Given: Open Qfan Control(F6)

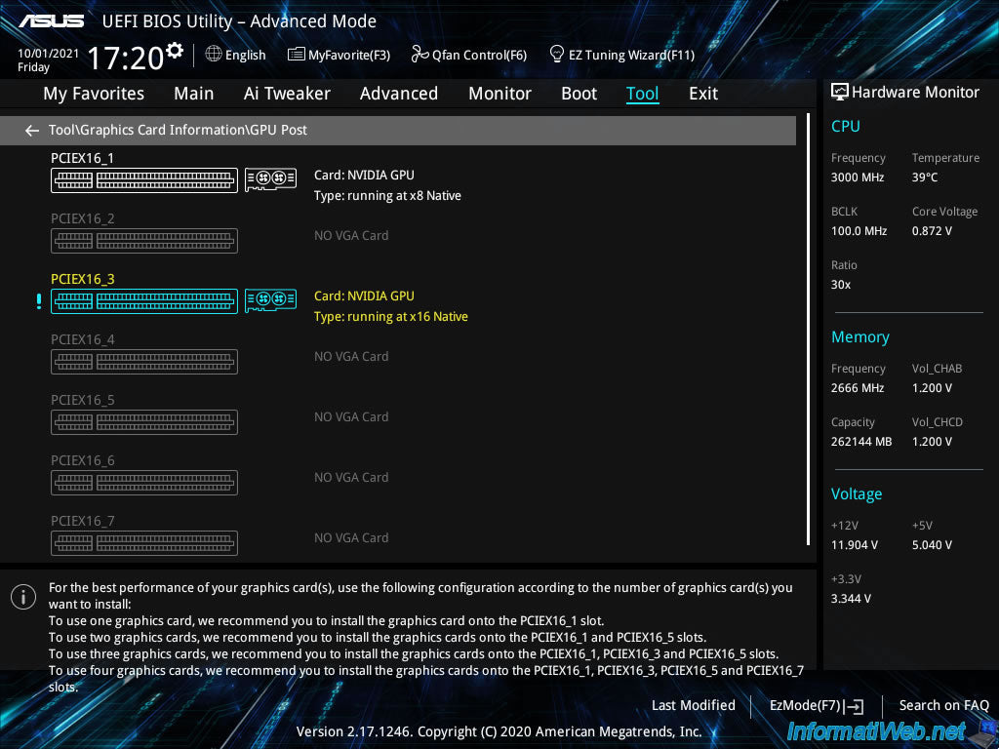Looking at the screenshot, I should [469, 55].
